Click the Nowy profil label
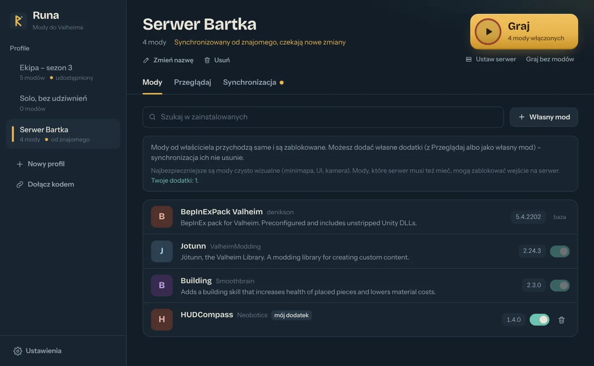This screenshot has height=366, width=594. [46, 164]
